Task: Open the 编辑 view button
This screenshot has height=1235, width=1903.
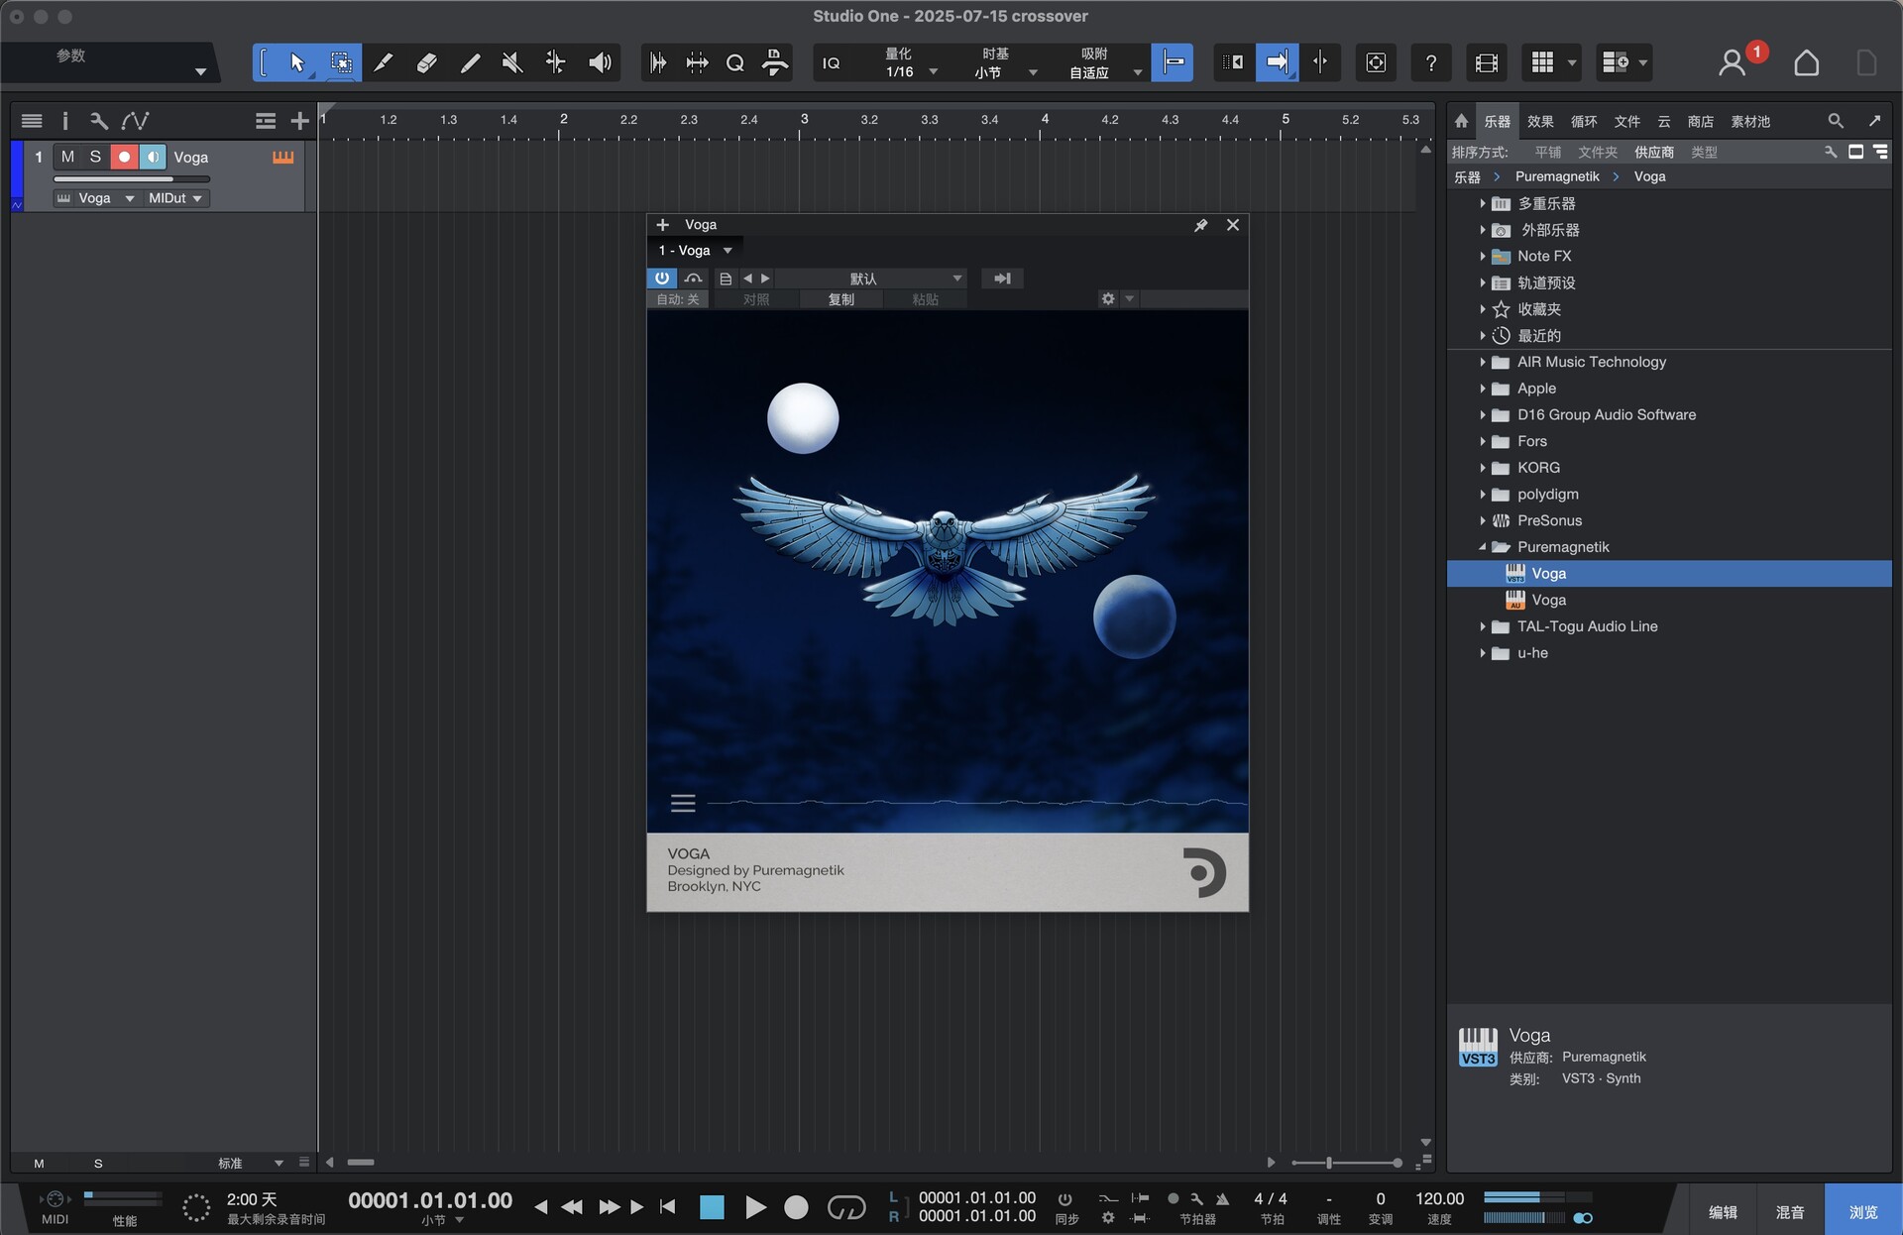Action: (1723, 1211)
